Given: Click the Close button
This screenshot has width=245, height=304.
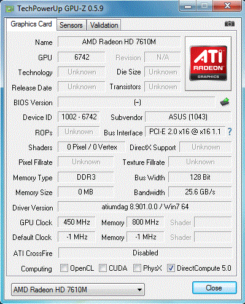Looking at the screenshot, I should [x=214, y=288].
